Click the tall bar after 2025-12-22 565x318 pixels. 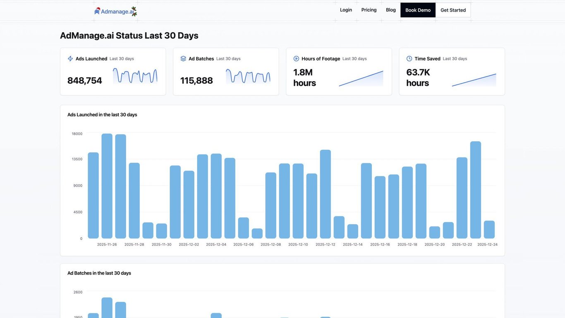point(476,190)
